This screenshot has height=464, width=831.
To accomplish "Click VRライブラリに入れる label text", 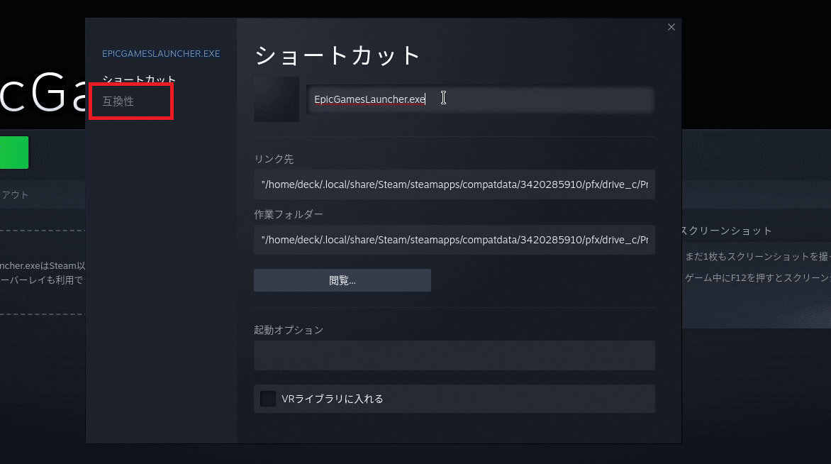I will pyautogui.click(x=333, y=399).
